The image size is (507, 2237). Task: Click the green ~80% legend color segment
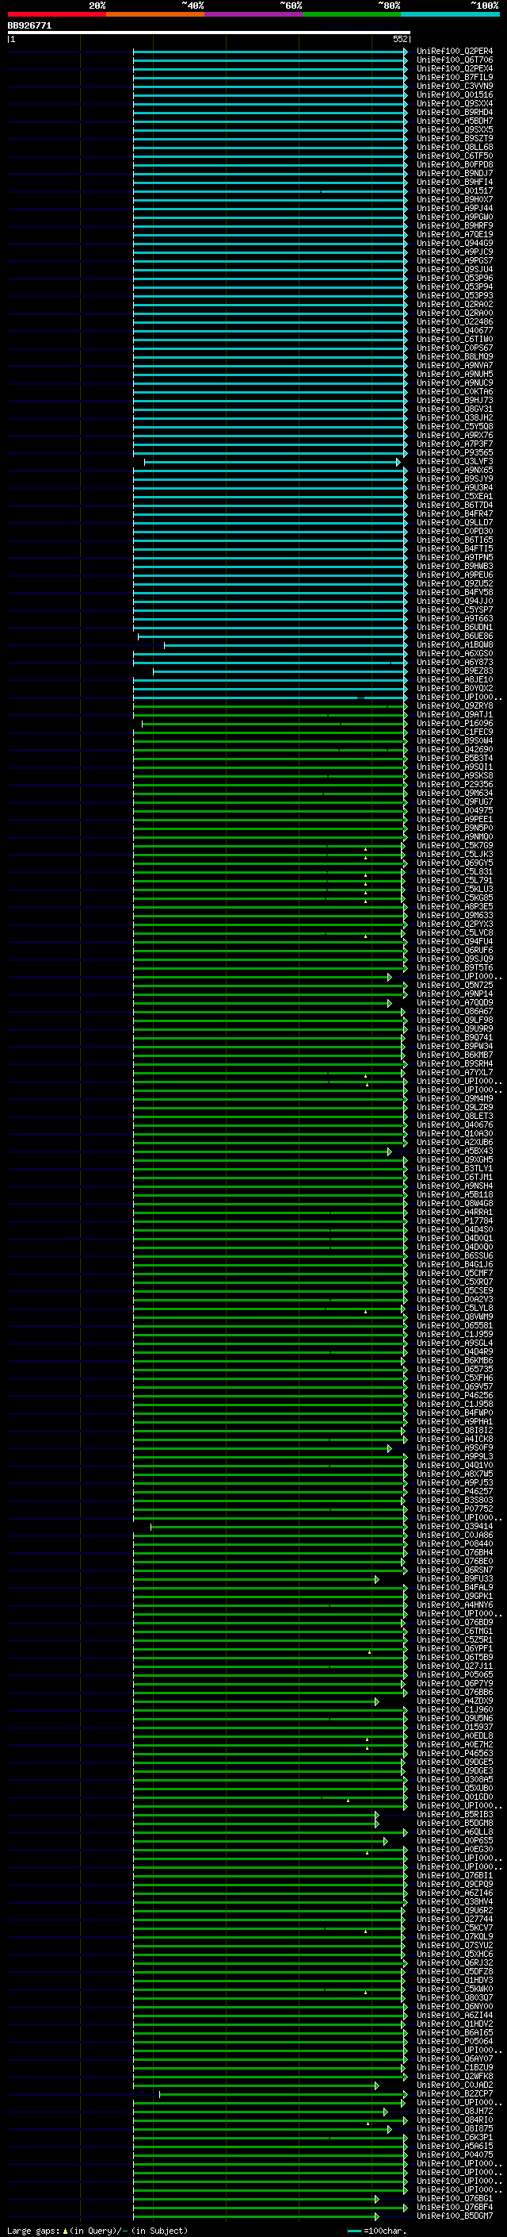point(352,14)
